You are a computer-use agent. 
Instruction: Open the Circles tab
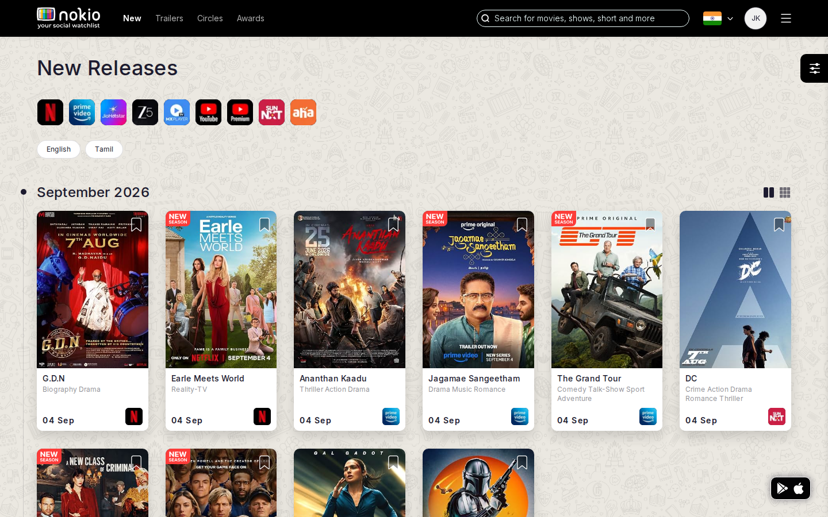tap(210, 18)
